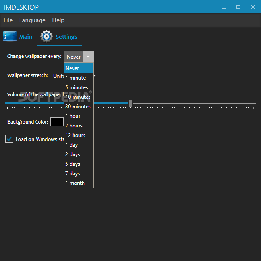Click the Background Color black swatch
The image size is (261, 261).
click(57, 122)
